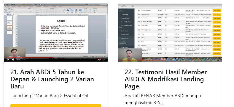The width and height of the screenshot is (234, 107).
Task: Open title '21. Arah ABDi 5 Tahun ke Depan'
Action: coord(52,79)
